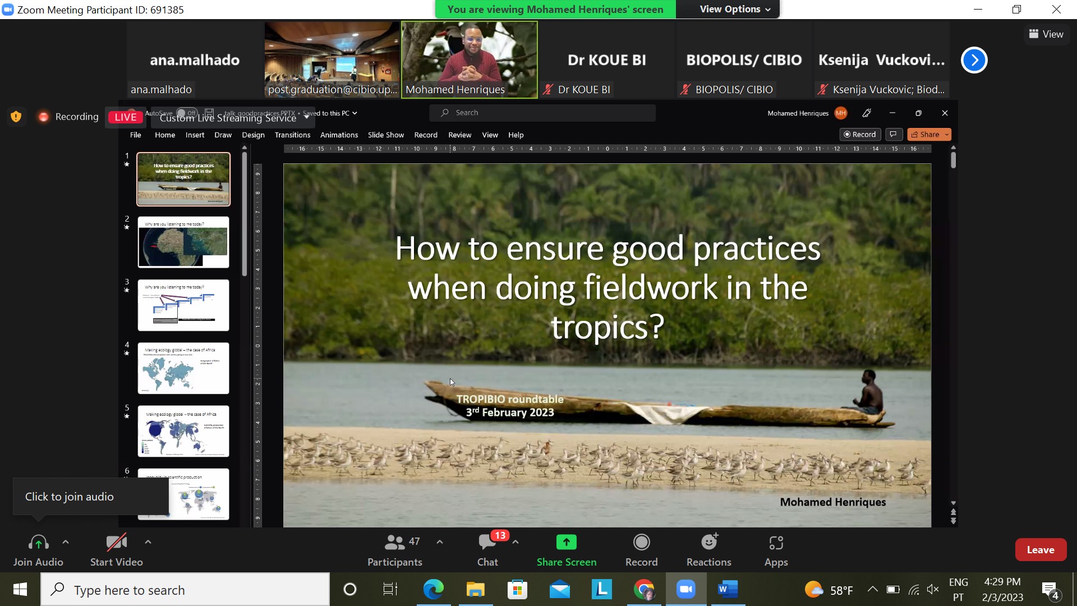This screenshot has width=1077, height=606.
Task: Open the Saved to this PC dropdown
Action: [330, 113]
